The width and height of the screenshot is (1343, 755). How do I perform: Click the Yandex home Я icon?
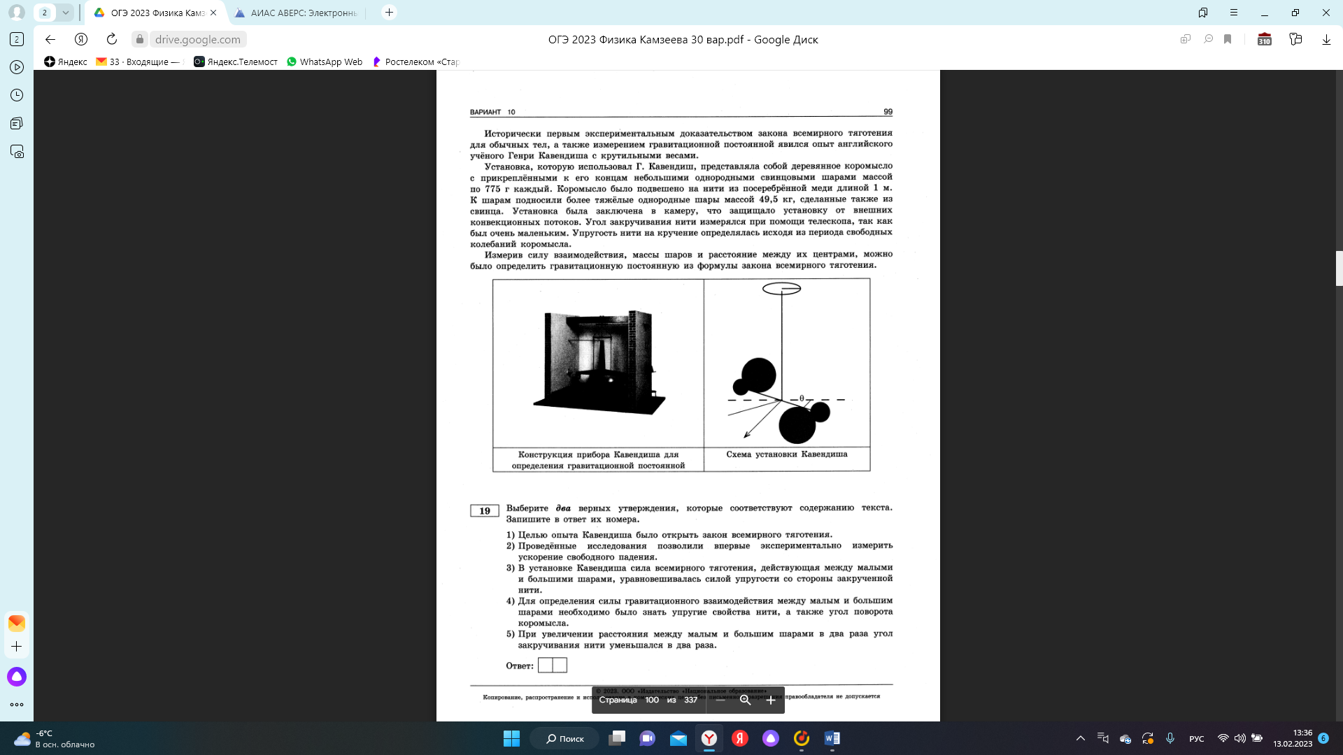[81, 39]
